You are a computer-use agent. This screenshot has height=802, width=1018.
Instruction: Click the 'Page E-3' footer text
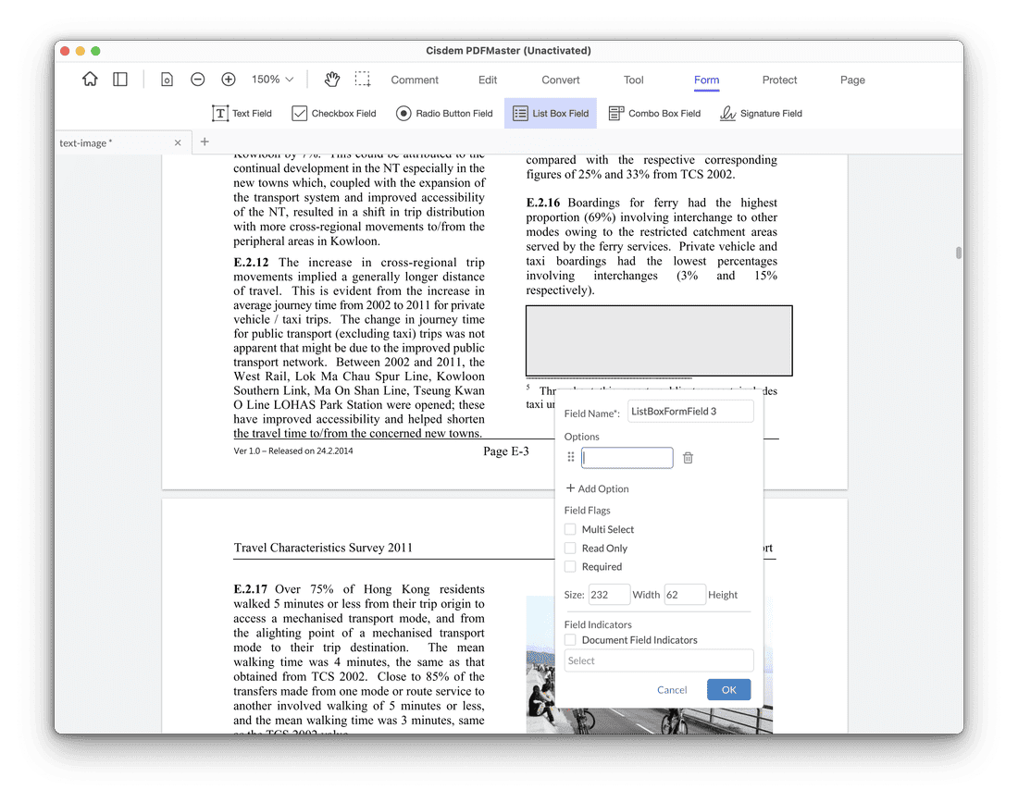pyautogui.click(x=505, y=451)
